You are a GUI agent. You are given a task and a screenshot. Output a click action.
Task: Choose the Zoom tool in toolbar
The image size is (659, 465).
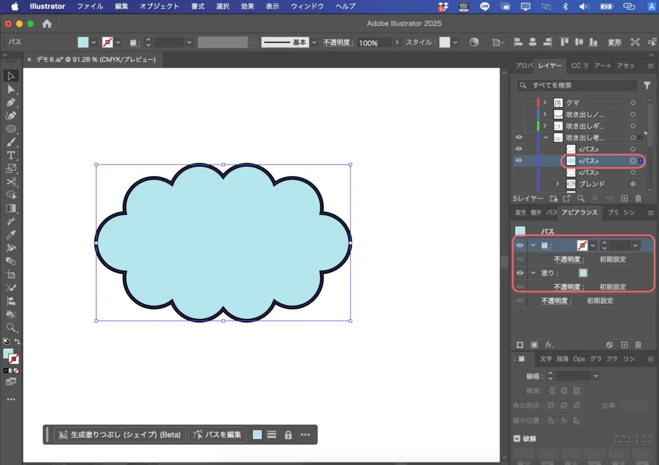11,328
